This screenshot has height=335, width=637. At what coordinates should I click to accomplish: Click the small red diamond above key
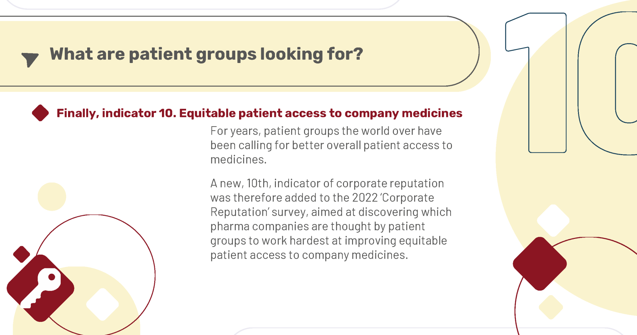point(21,254)
